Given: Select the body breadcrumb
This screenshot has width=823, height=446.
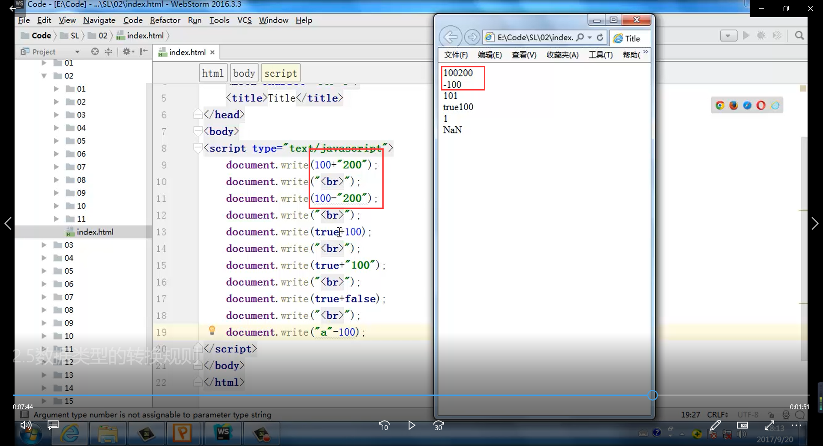Looking at the screenshot, I should click(244, 73).
